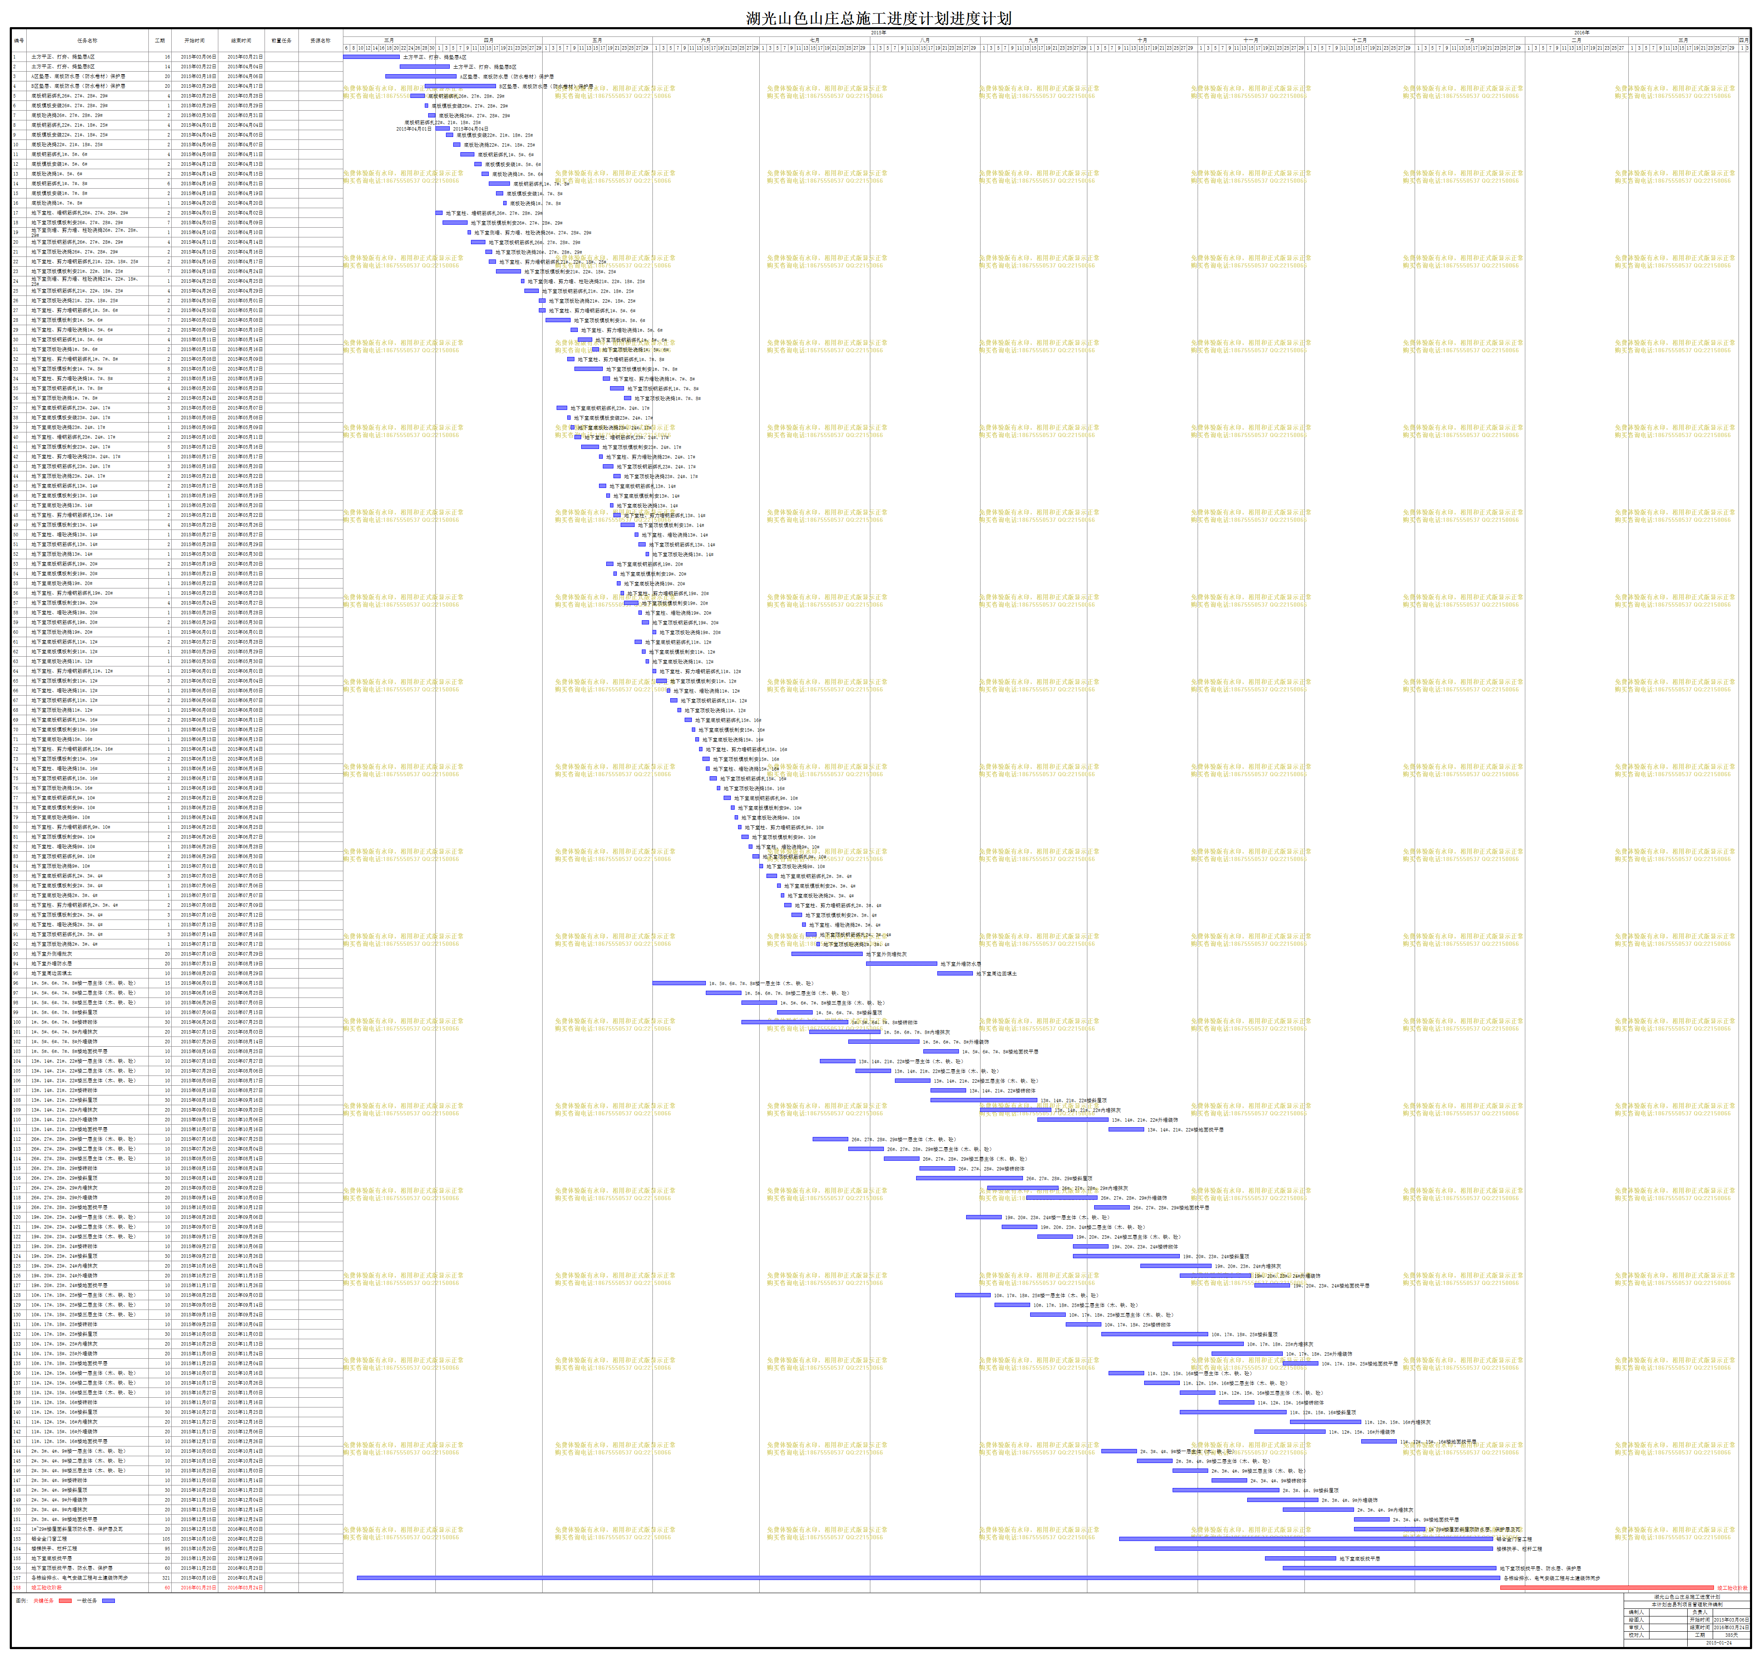Screen dimensions: 1761x1658
Task: Select the red 竣工验收收尾 task in row 158
Action: pos(47,1587)
